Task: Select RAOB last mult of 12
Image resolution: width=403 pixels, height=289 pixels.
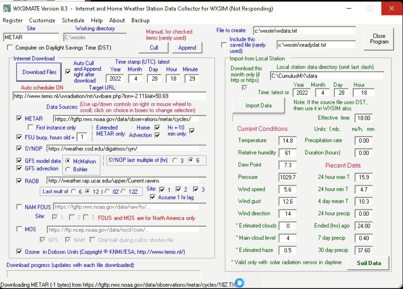Action: [87, 191]
